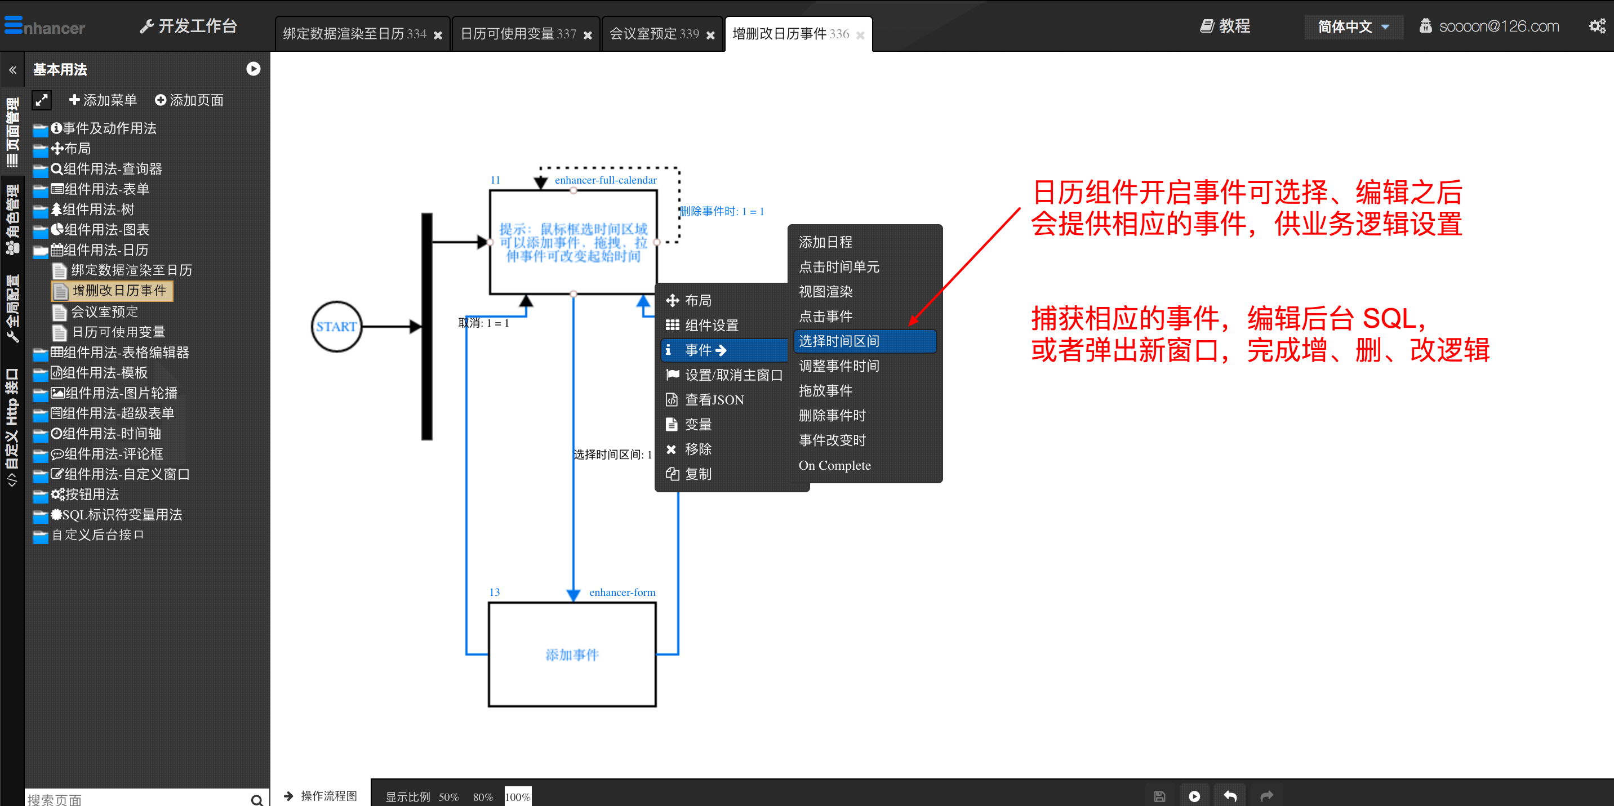Open the 简体中文 language dropdown

click(x=1353, y=26)
